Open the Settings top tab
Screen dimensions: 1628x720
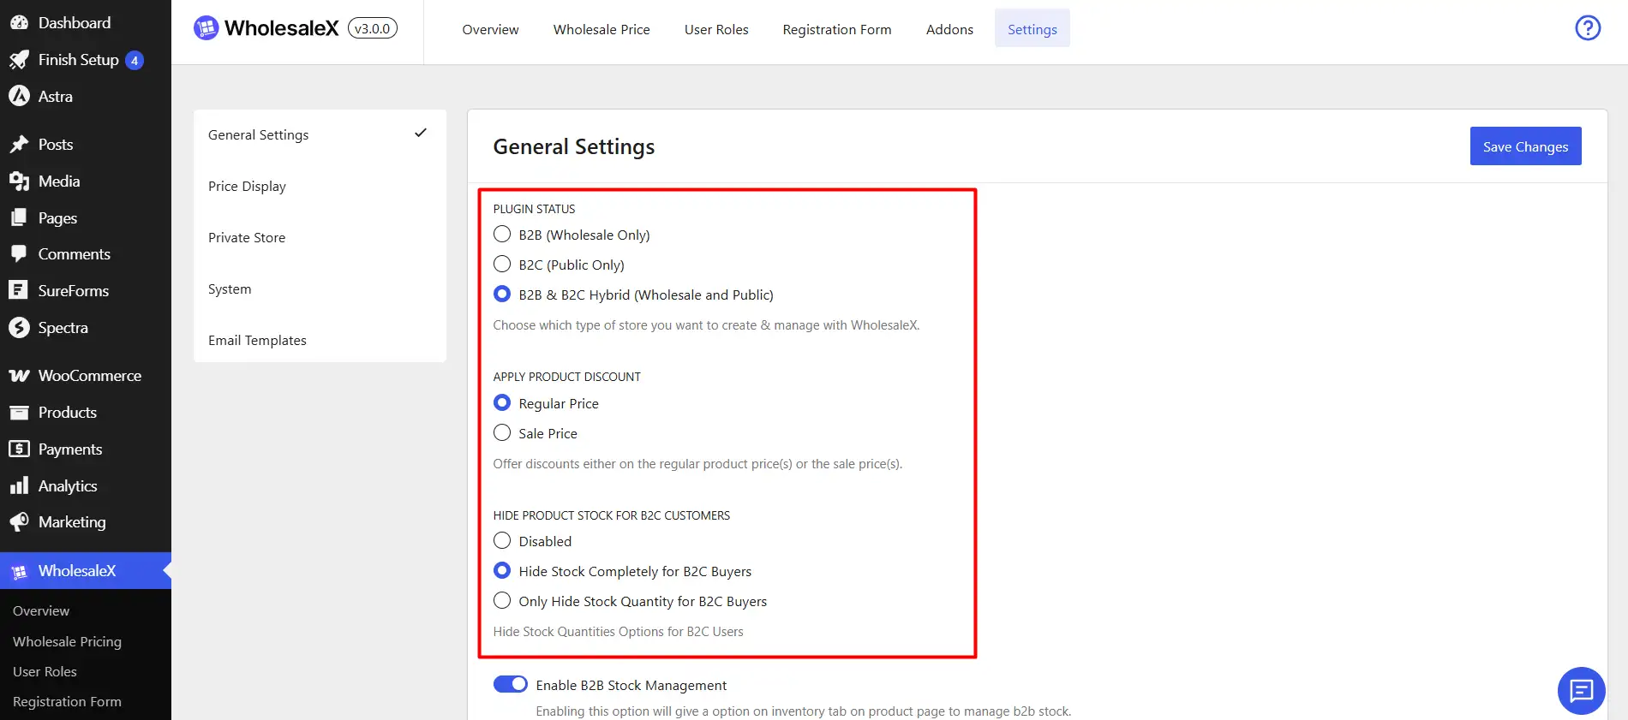(1032, 29)
